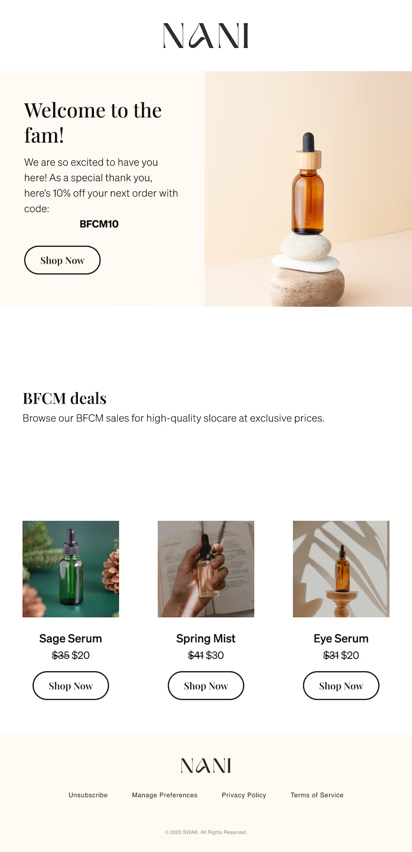The height and width of the screenshot is (852, 412).
Task: Select the BFCM10 discount code text
Action: point(99,224)
